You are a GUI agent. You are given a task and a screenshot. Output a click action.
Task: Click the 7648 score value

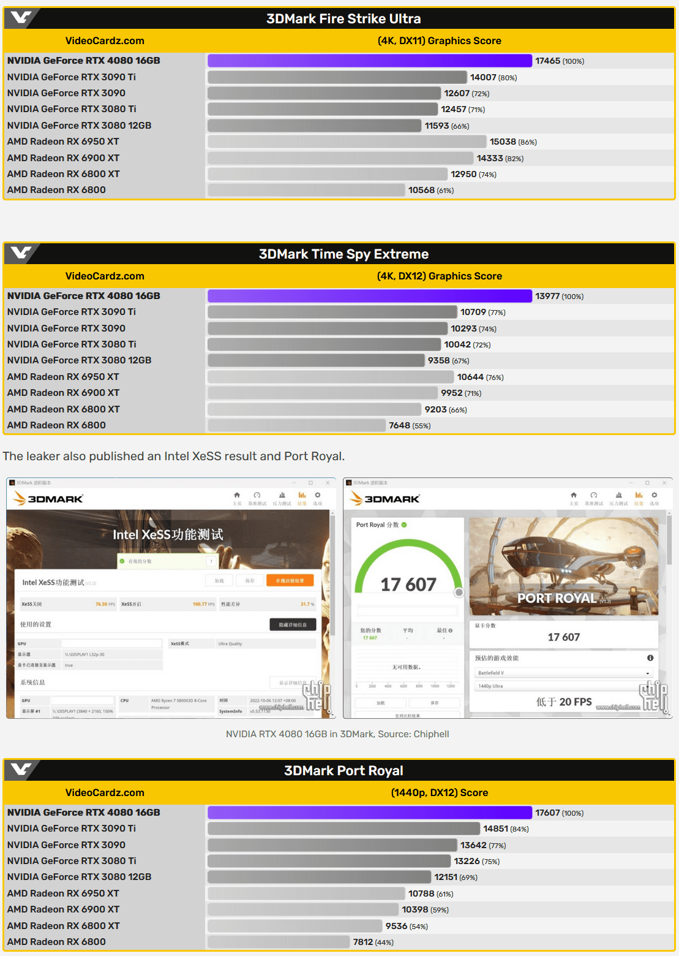point(400,425)
